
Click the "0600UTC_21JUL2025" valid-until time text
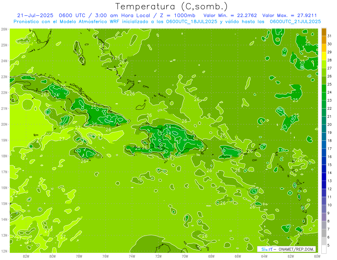[x=295, y=22]
